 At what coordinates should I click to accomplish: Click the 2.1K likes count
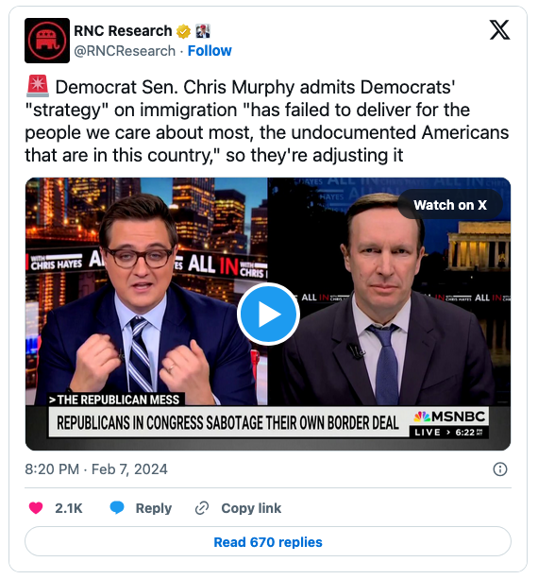click(69, 508)
